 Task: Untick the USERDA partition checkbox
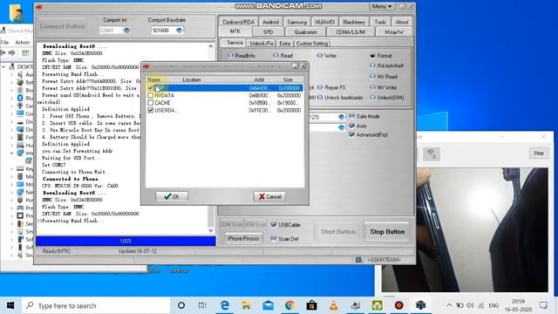tap(151, 111)
